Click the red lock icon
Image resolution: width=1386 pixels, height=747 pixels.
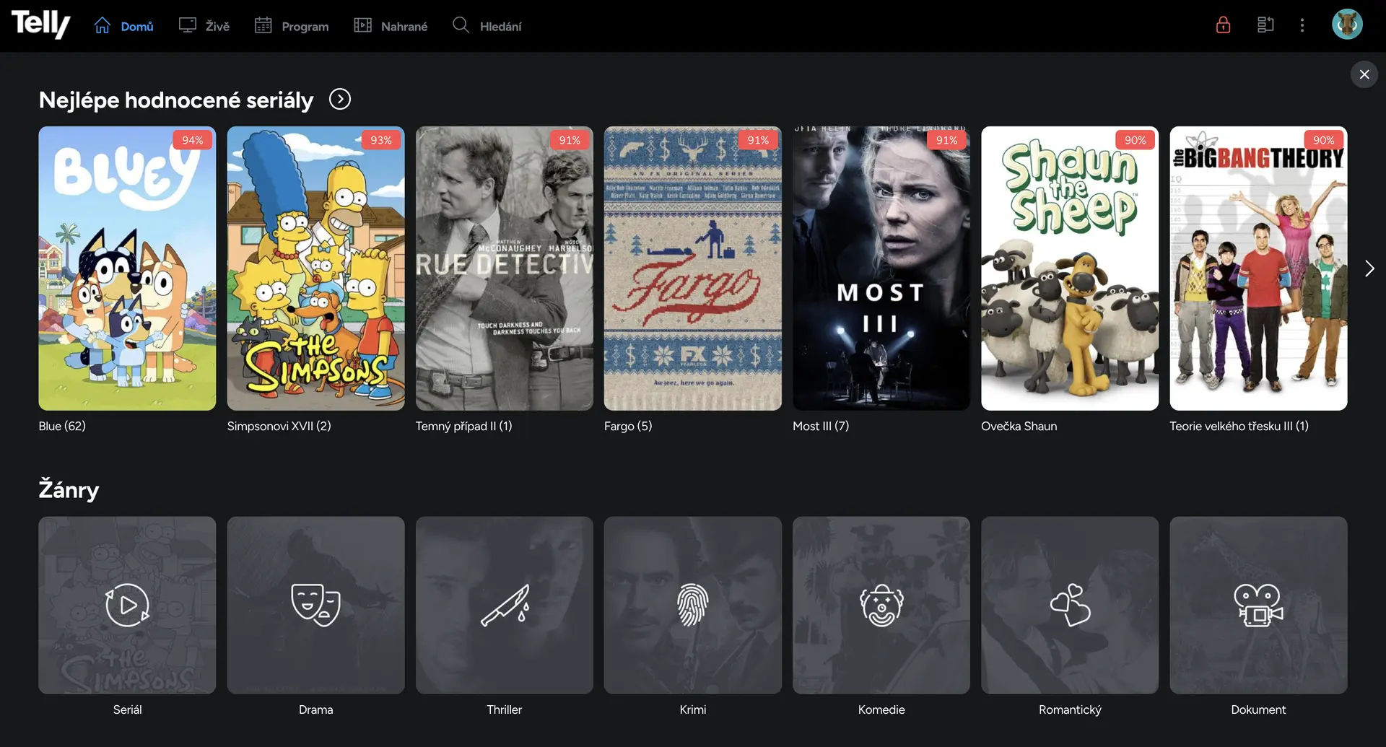[x=1223, y=25]
